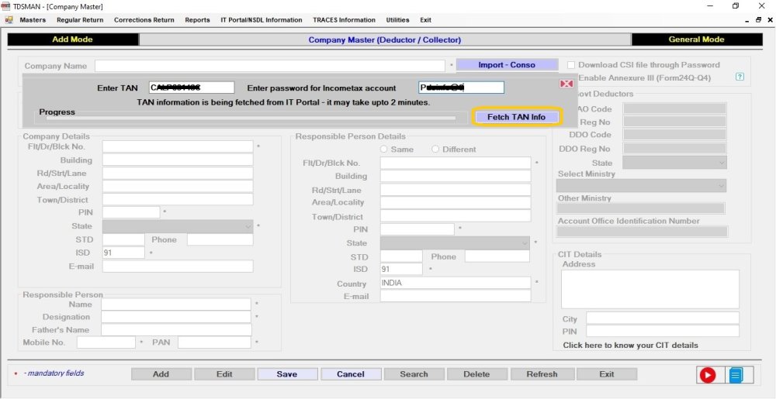
Task: Click the Exit button in the bottom bar
Action: pos(607,374)
